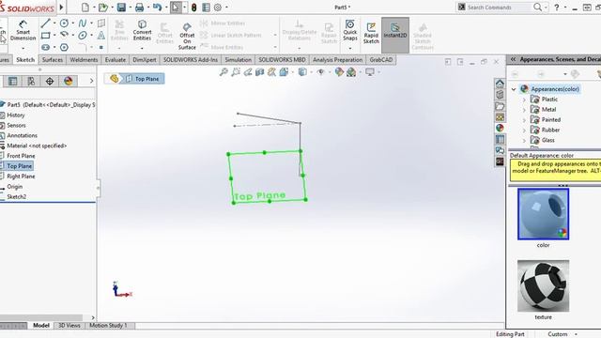Switch to the Surfaces ribbon tab
This screenshot has height=338, width=601.
click(x=53, y=60)
